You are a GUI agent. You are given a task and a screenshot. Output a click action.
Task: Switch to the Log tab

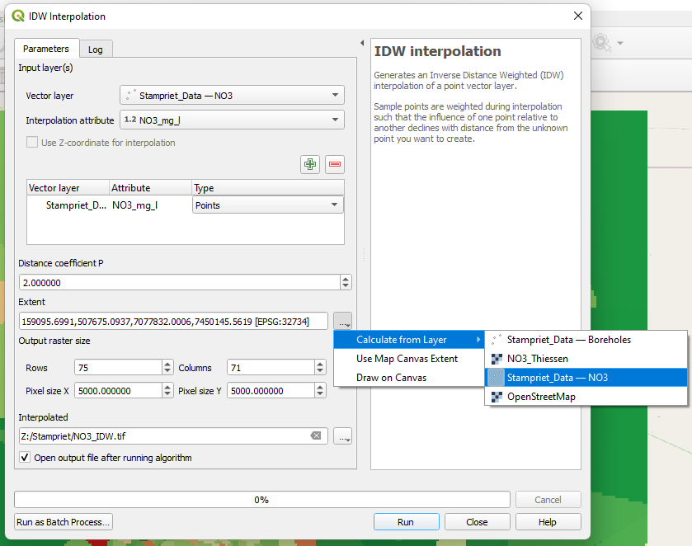(x=96, y=49)
